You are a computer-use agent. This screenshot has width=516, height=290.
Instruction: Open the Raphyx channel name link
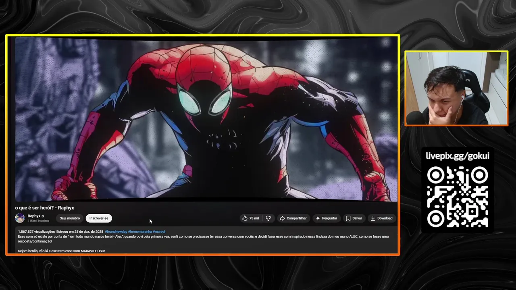point(34,216)
